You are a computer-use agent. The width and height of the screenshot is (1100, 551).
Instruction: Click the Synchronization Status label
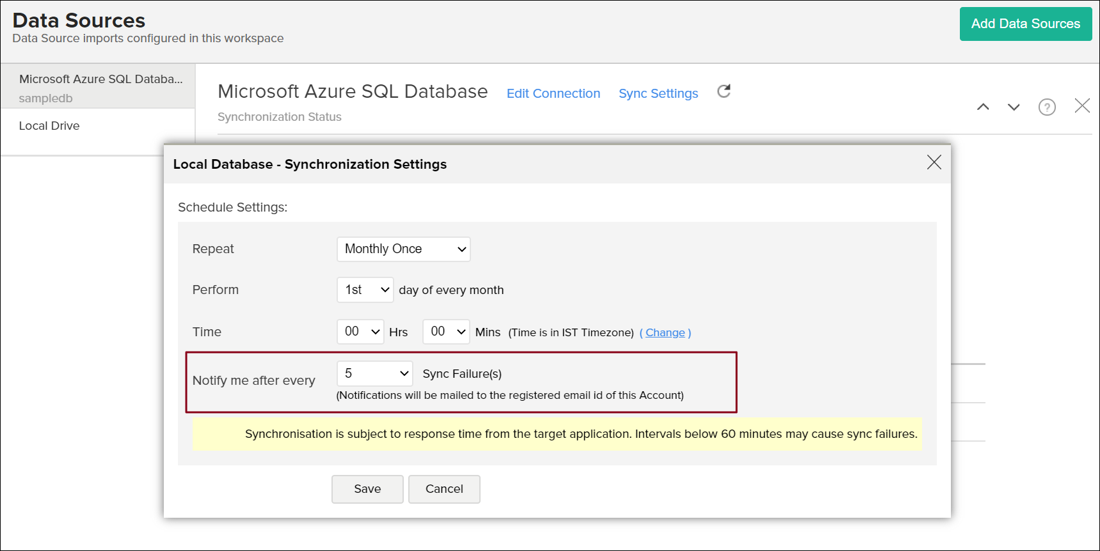click(280, 117)
